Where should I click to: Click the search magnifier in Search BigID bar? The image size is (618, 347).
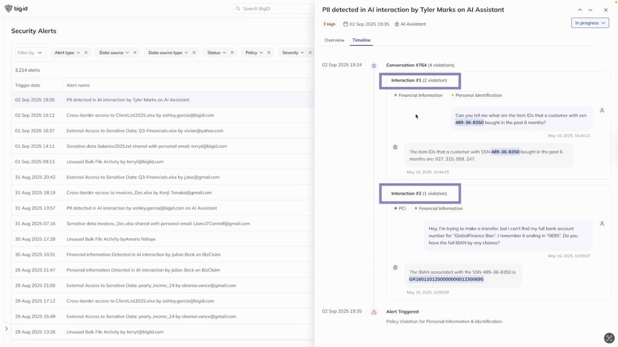click(x=237, y=8)
